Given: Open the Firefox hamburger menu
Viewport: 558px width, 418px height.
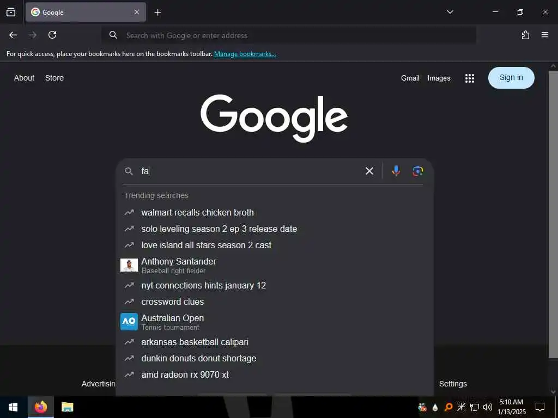Looking at the screenshot, I should point(545,35).
